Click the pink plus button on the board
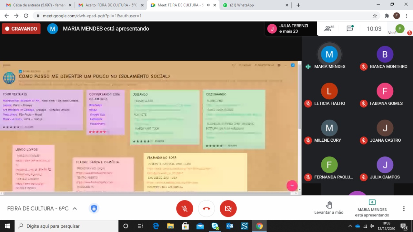Screen dimensions: 413x232 pyautogui.click(x=292, y=186)
